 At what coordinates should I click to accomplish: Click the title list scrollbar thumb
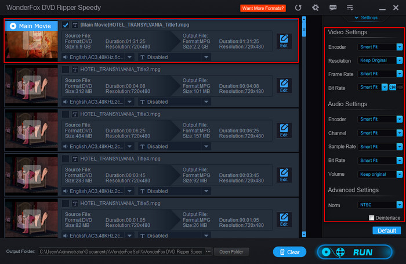304,29
